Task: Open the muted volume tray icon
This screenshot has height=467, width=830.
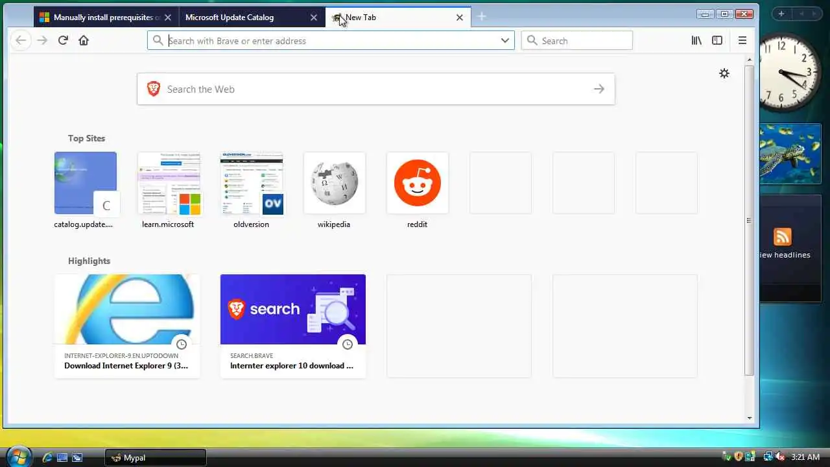Action: tap(779, 457)
